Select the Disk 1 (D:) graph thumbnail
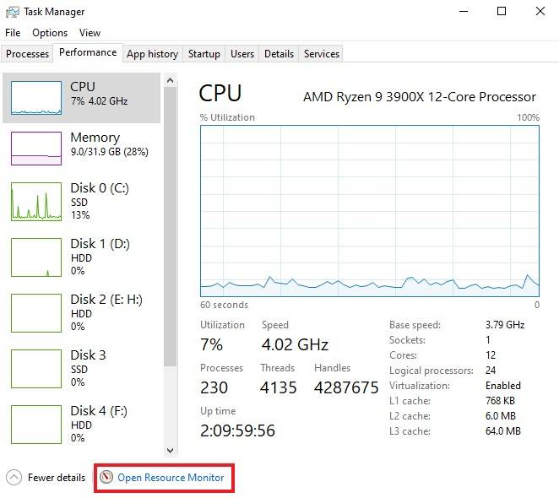 tap(36, 257)
